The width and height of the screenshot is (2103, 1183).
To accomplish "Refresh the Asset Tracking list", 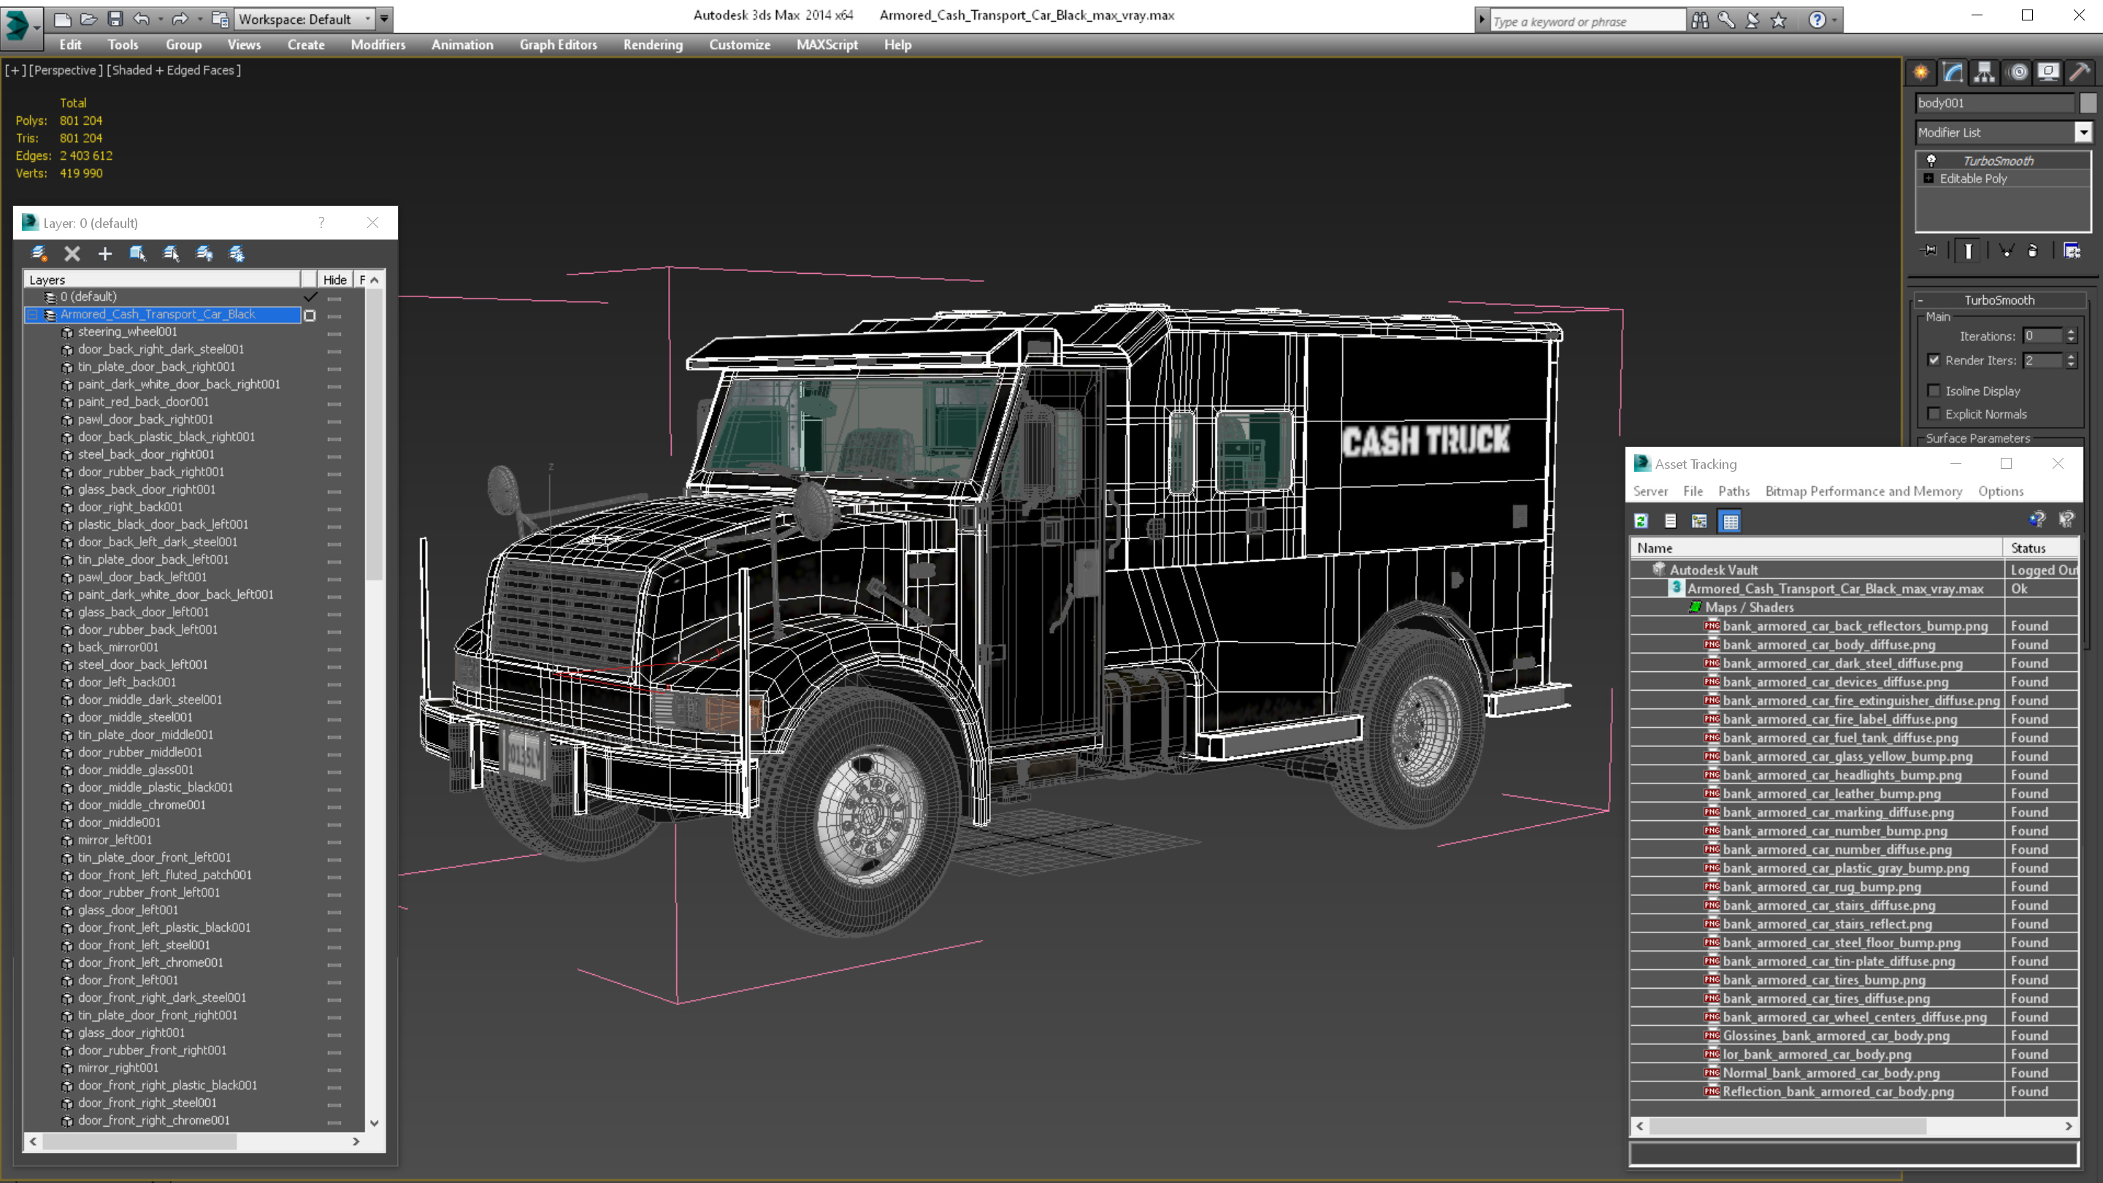I will pos(1641,521).
